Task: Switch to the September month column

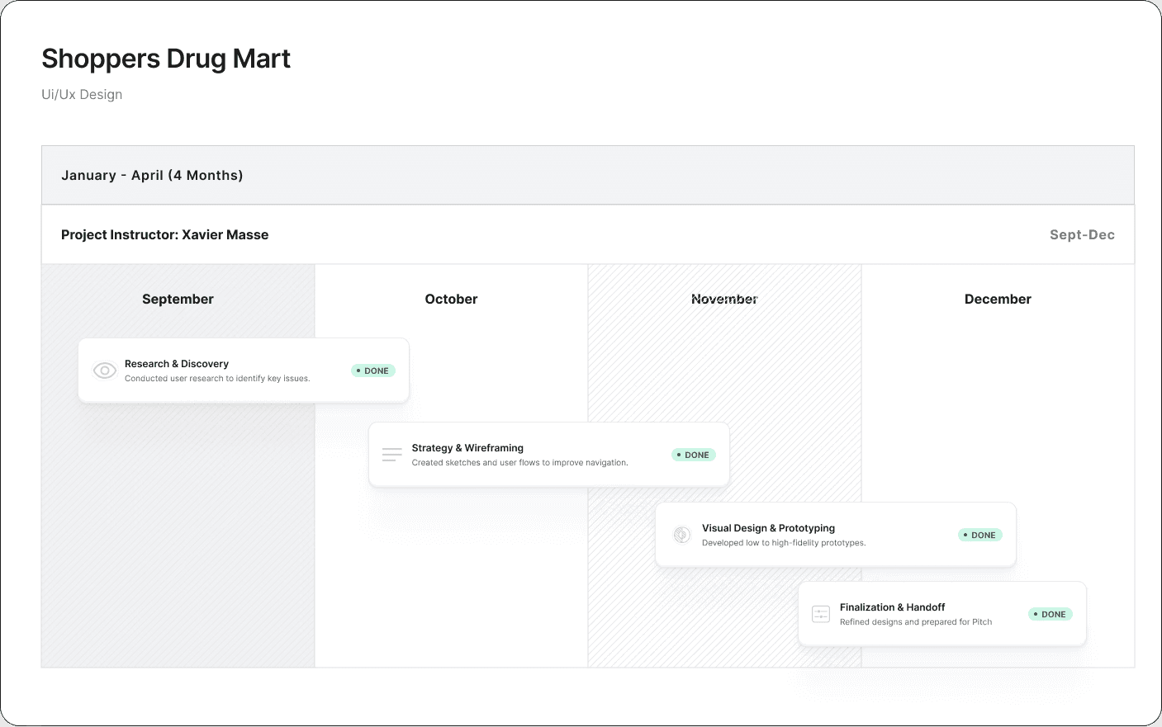Action: tap(178, 299)
